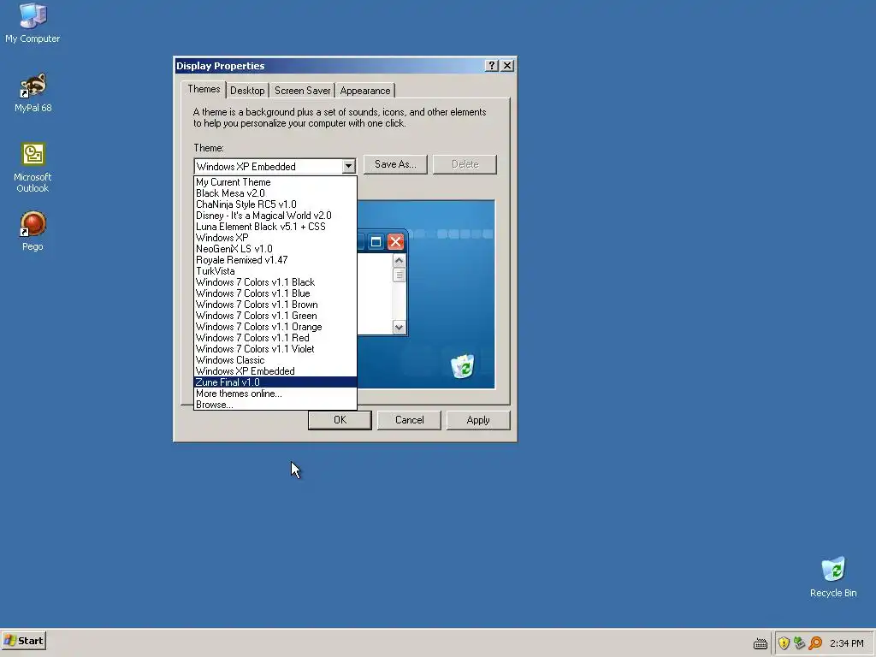The width and height of the screenshot is (876, 657).
Task: Pick Windows 7 Colors v1.1 Orange
Action: (275, 327)
